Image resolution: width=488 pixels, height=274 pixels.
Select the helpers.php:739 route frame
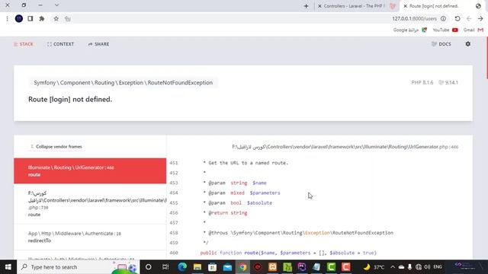pos(90,204)
